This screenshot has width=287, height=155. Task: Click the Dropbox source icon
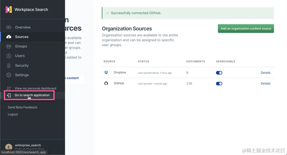[x=106, y=73]
